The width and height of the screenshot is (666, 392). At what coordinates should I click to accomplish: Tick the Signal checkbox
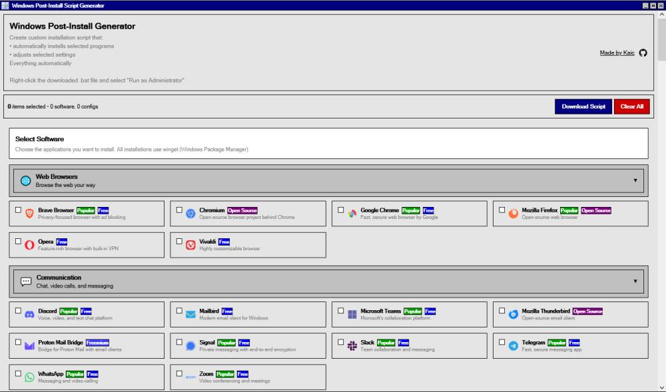(x=179, y=342)
